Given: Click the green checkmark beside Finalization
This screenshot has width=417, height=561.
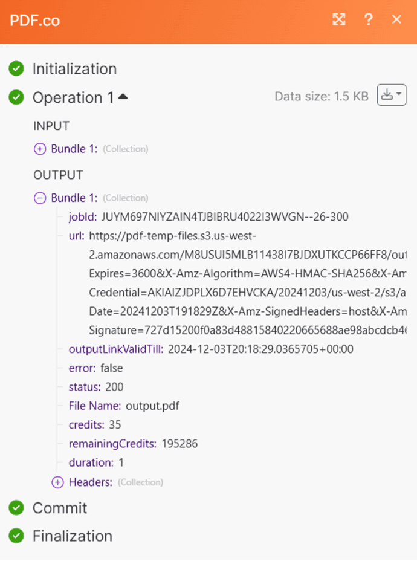Looking at the screenshot, I should [16, 536].
